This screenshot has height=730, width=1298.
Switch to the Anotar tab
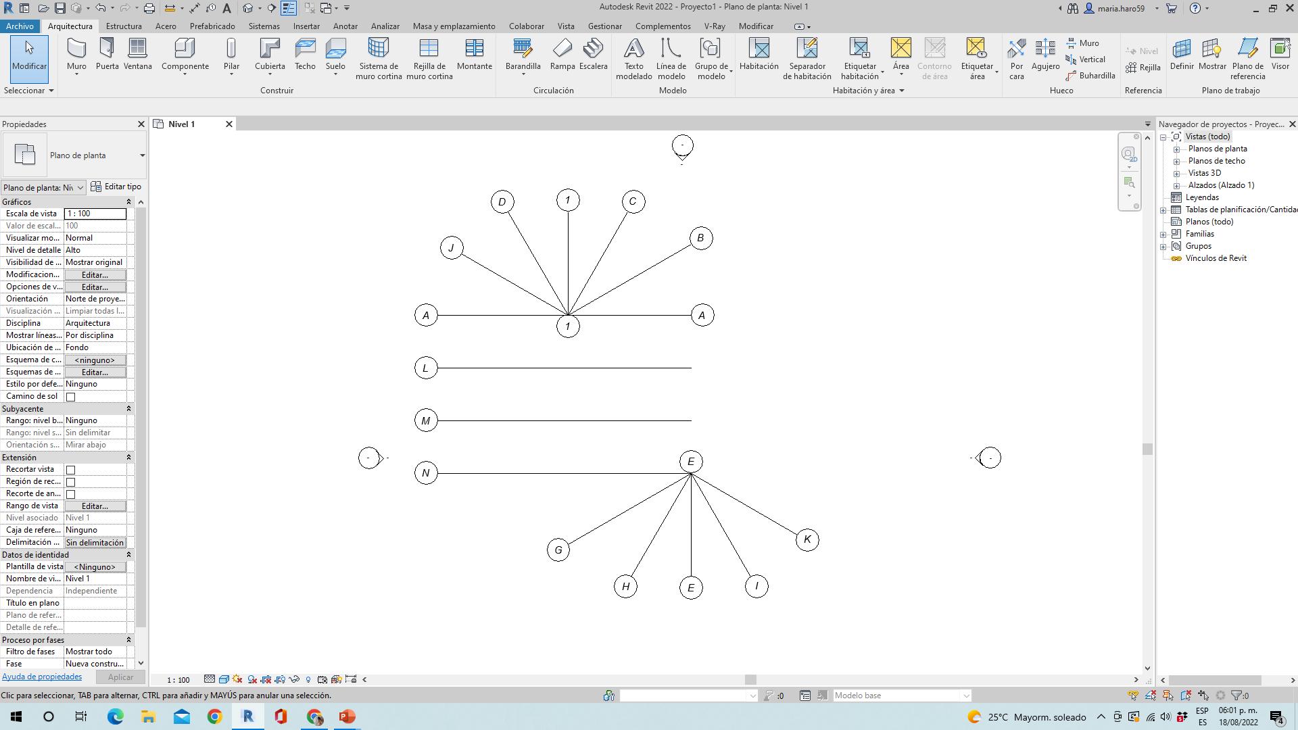point(345,26)
